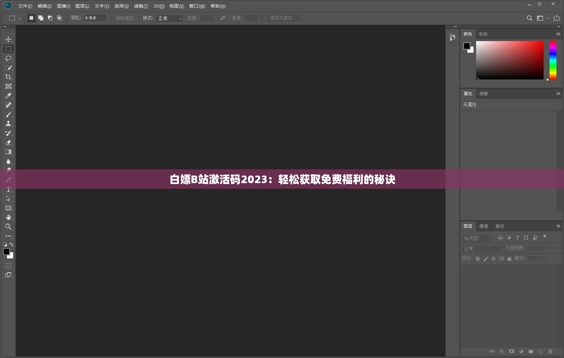The image size is (564, 358).
Task: Click the hue spectrum slider
Action: [553, 60]
